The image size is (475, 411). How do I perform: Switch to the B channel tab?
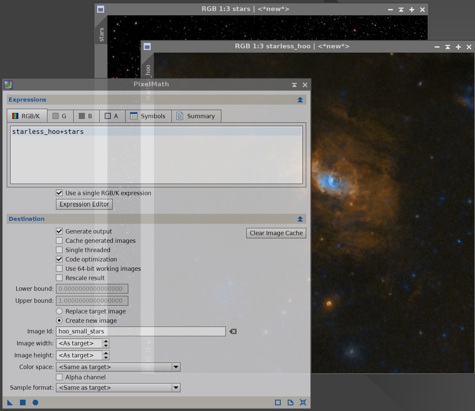pos(86,116)
